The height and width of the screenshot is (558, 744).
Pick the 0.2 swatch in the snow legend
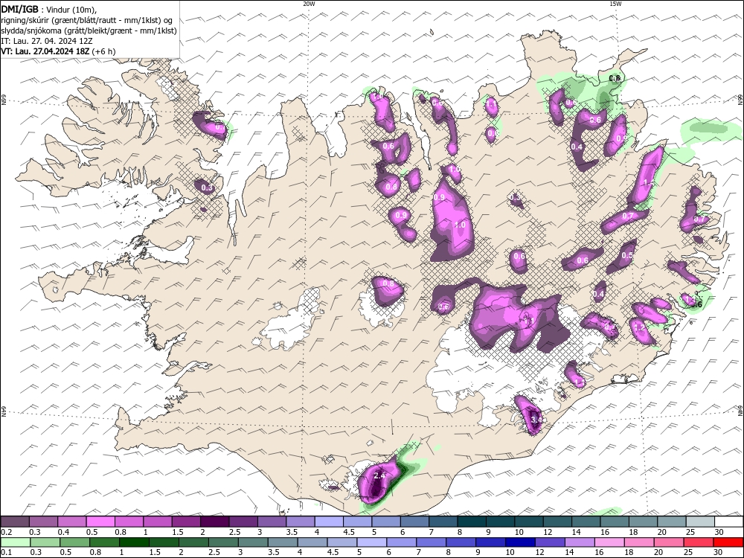coord(15,522)
